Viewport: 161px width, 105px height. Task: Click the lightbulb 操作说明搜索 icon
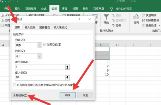(x=111, y=9)
